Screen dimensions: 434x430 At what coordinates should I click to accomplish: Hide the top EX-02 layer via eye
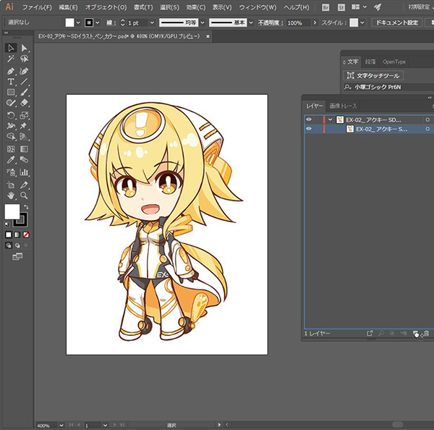click(309, 119)
